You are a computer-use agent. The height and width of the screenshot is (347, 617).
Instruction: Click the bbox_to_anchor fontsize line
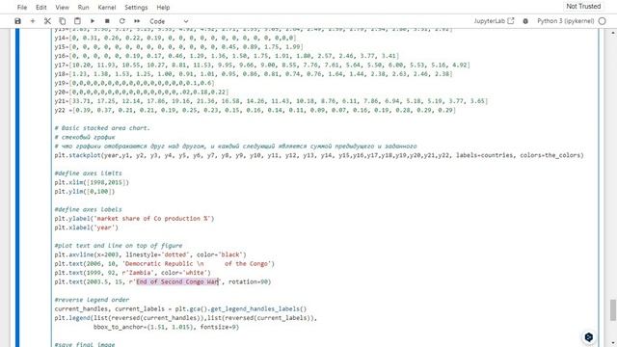pyautogui.click(x=166, y=327)
